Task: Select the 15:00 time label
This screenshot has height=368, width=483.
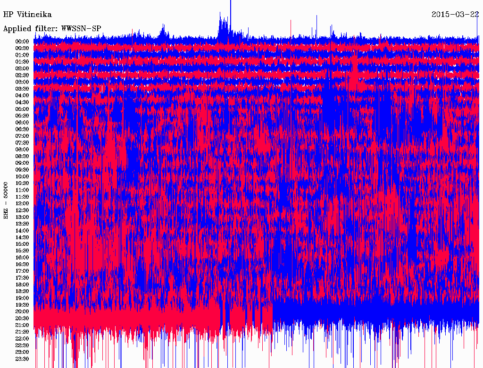Action: click(x=22, y=244)
